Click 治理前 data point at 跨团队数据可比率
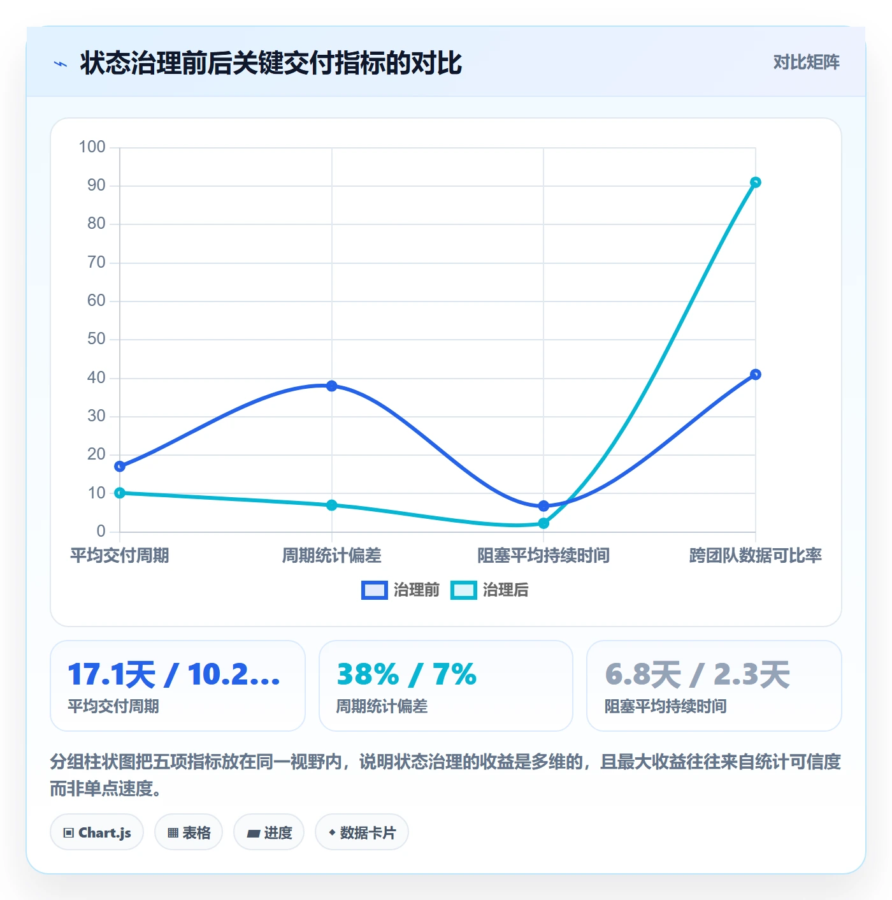The image size is (892, 900). (x=756, y=374)
